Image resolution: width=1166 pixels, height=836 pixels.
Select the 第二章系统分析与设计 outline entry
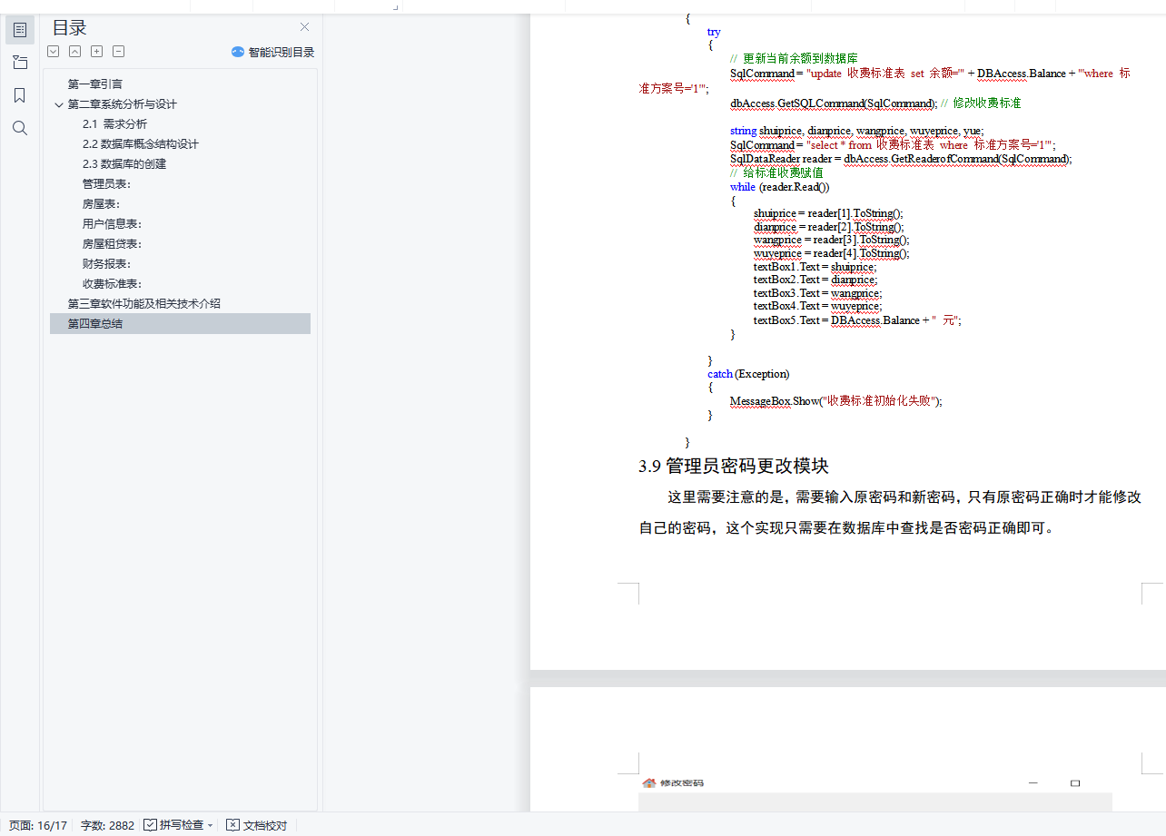[123, 103]
